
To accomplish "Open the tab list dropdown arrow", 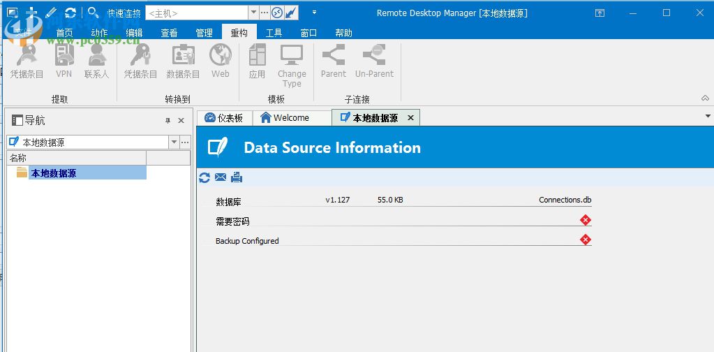I will (x=708, y=116).
